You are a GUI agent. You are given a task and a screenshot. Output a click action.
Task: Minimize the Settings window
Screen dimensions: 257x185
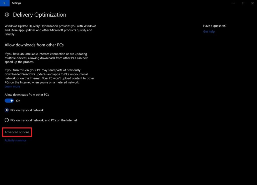233,3
